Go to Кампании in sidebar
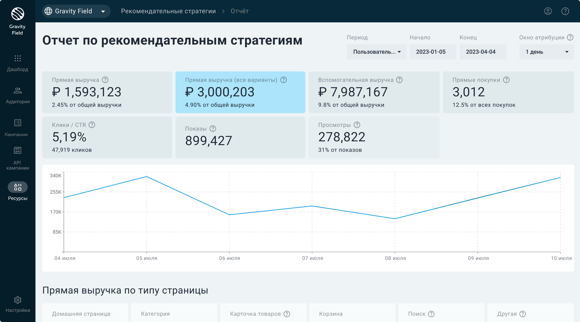Viewport: 580px width, 322px height. (18, 123)
